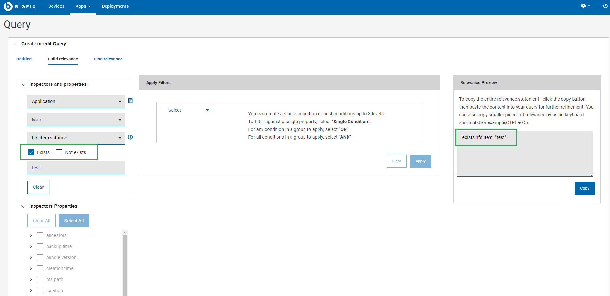Collapse the Create or edit Query section
This screenshot has height=296, width=610.
tap(16, 44)
